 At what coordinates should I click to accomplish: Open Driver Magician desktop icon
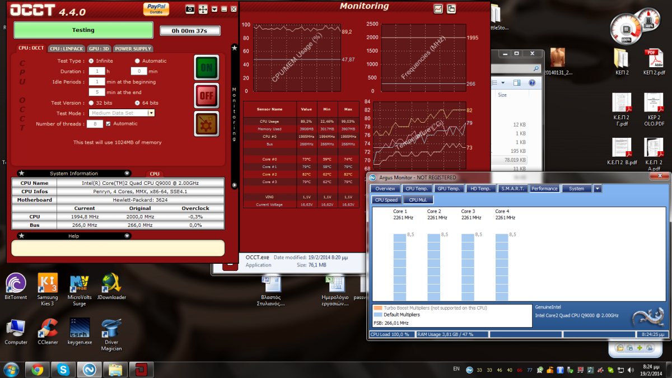pos(111,334)
